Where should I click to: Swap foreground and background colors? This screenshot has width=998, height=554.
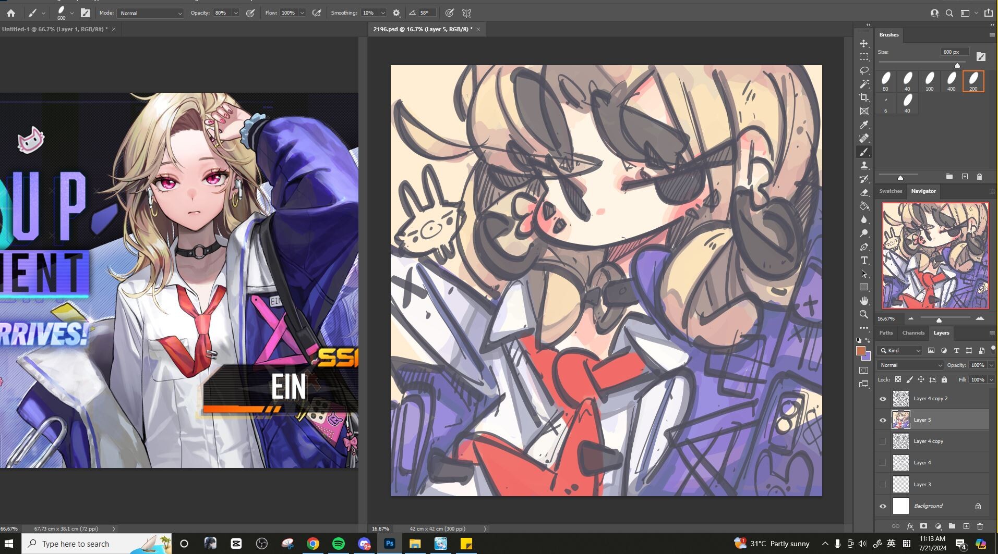[868, 340]
